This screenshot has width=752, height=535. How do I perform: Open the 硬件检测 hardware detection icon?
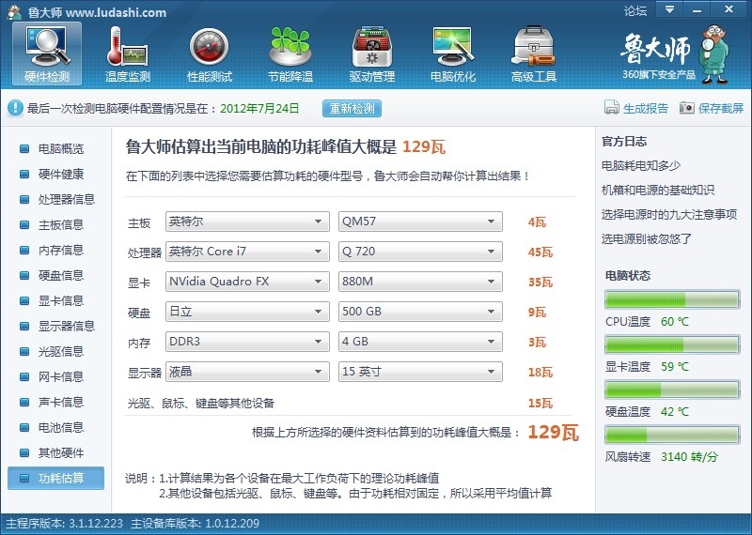click(x=46, y=47)
